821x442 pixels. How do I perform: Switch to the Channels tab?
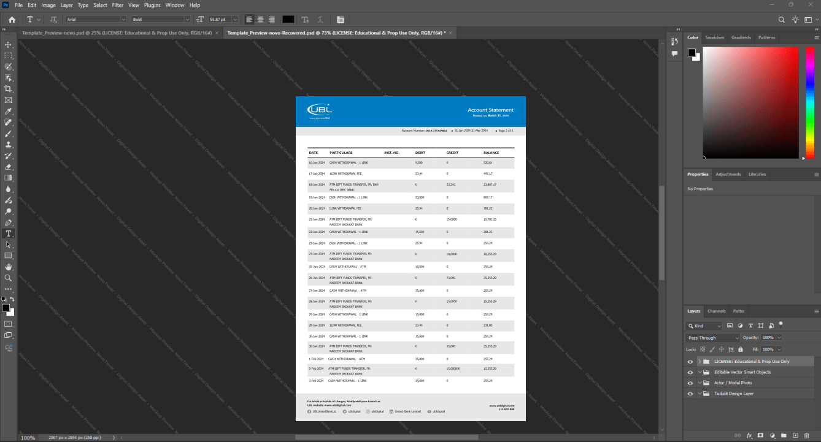[x=716, y=311]
